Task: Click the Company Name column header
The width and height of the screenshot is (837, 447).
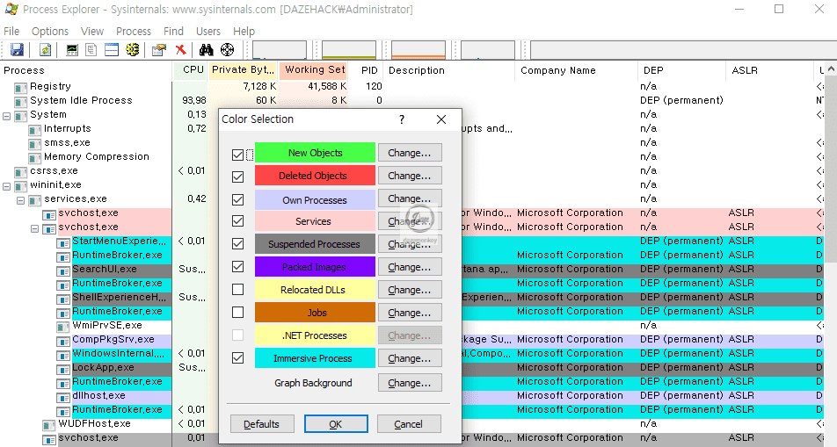Action: click(x=576, y=70)
